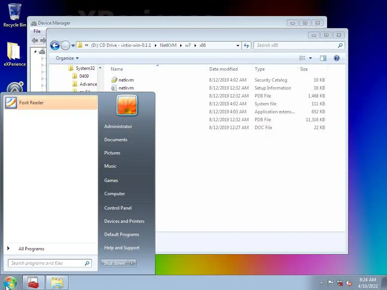Click Action Center flag icon
This screenshot has width=387, height=290.
[330, 283]
